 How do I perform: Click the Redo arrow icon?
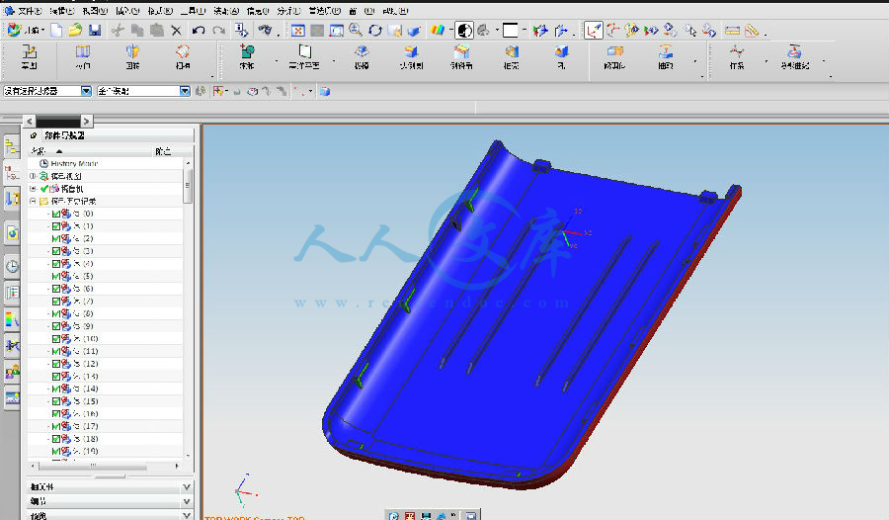[x=219, y=30]
